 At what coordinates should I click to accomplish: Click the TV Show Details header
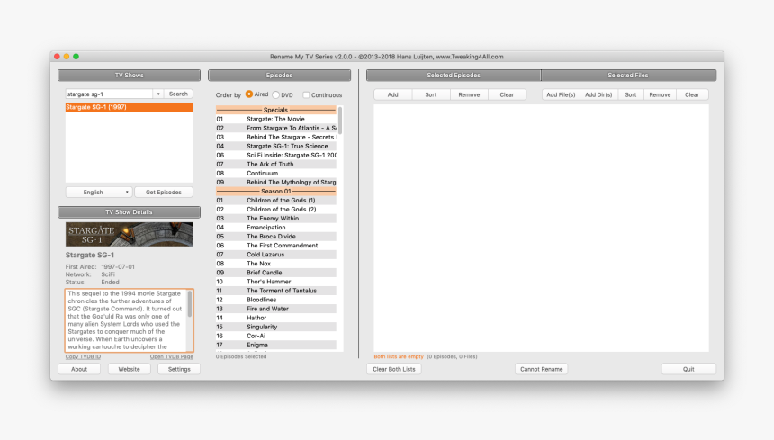[x=130, y=212]
